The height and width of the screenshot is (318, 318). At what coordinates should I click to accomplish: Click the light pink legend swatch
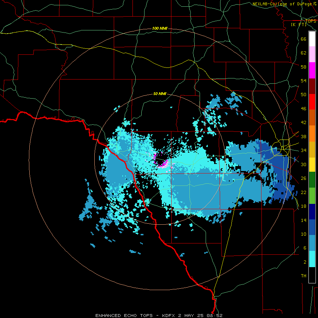pyautogui.click(x=312, y=54)
